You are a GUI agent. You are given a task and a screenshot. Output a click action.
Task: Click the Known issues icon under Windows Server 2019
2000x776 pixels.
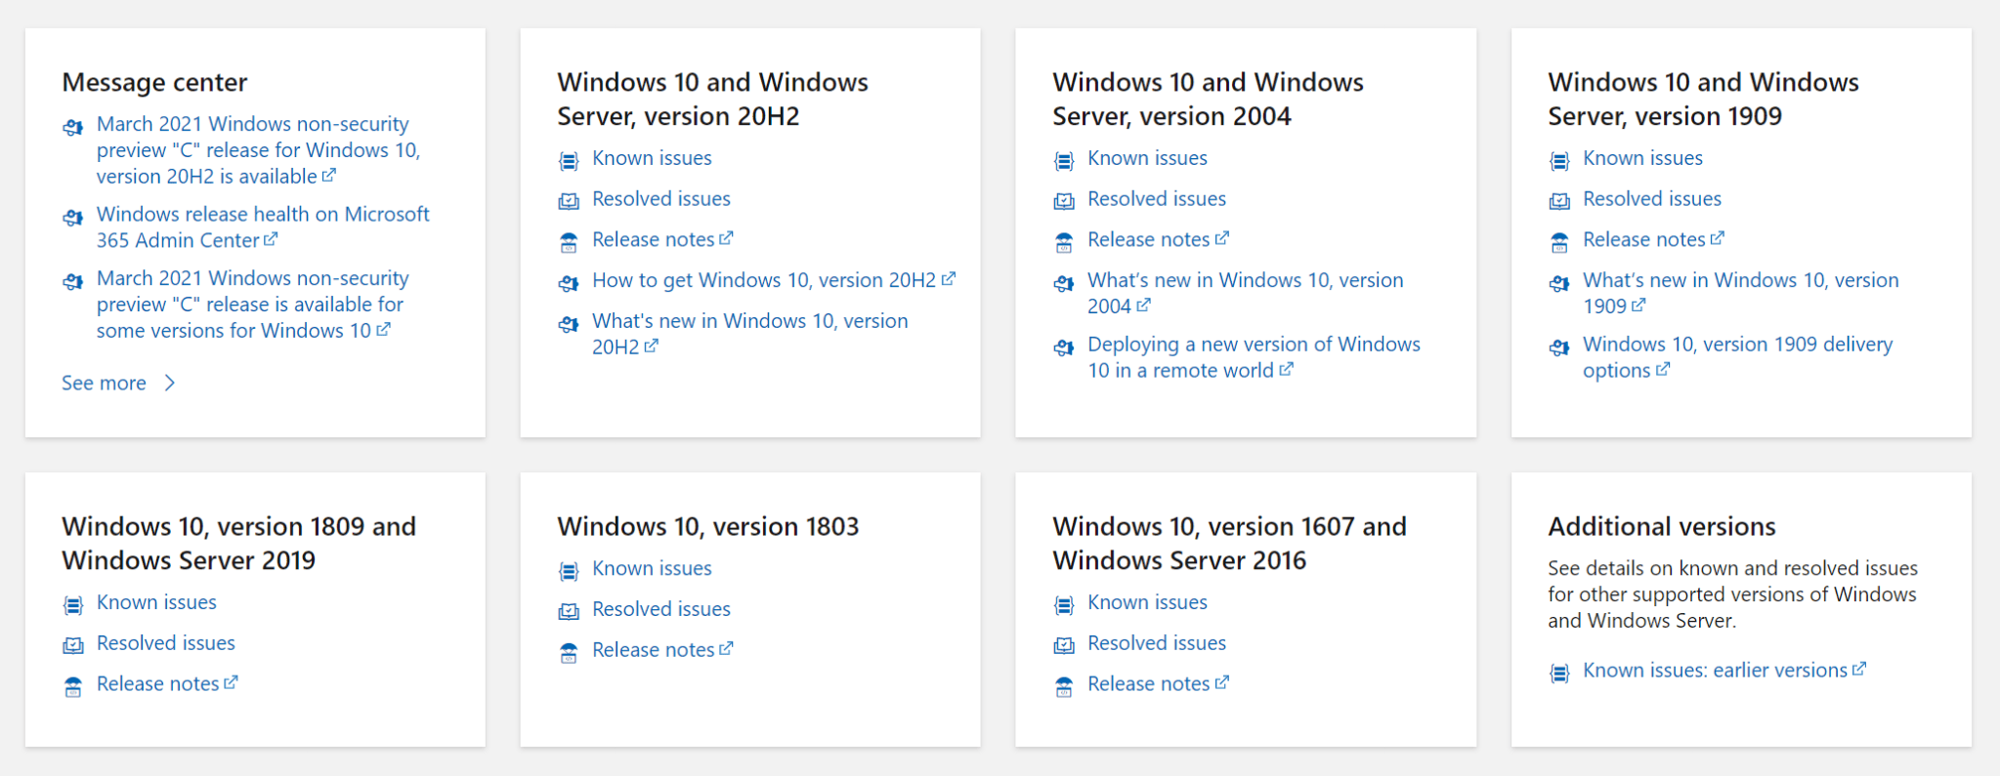(x=73, y=605)
